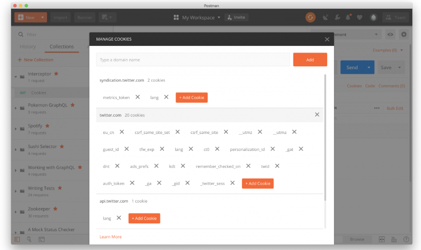The image size is (421, 250).
Task: Switch to the Collections tab
Action: tap(61, 46)
